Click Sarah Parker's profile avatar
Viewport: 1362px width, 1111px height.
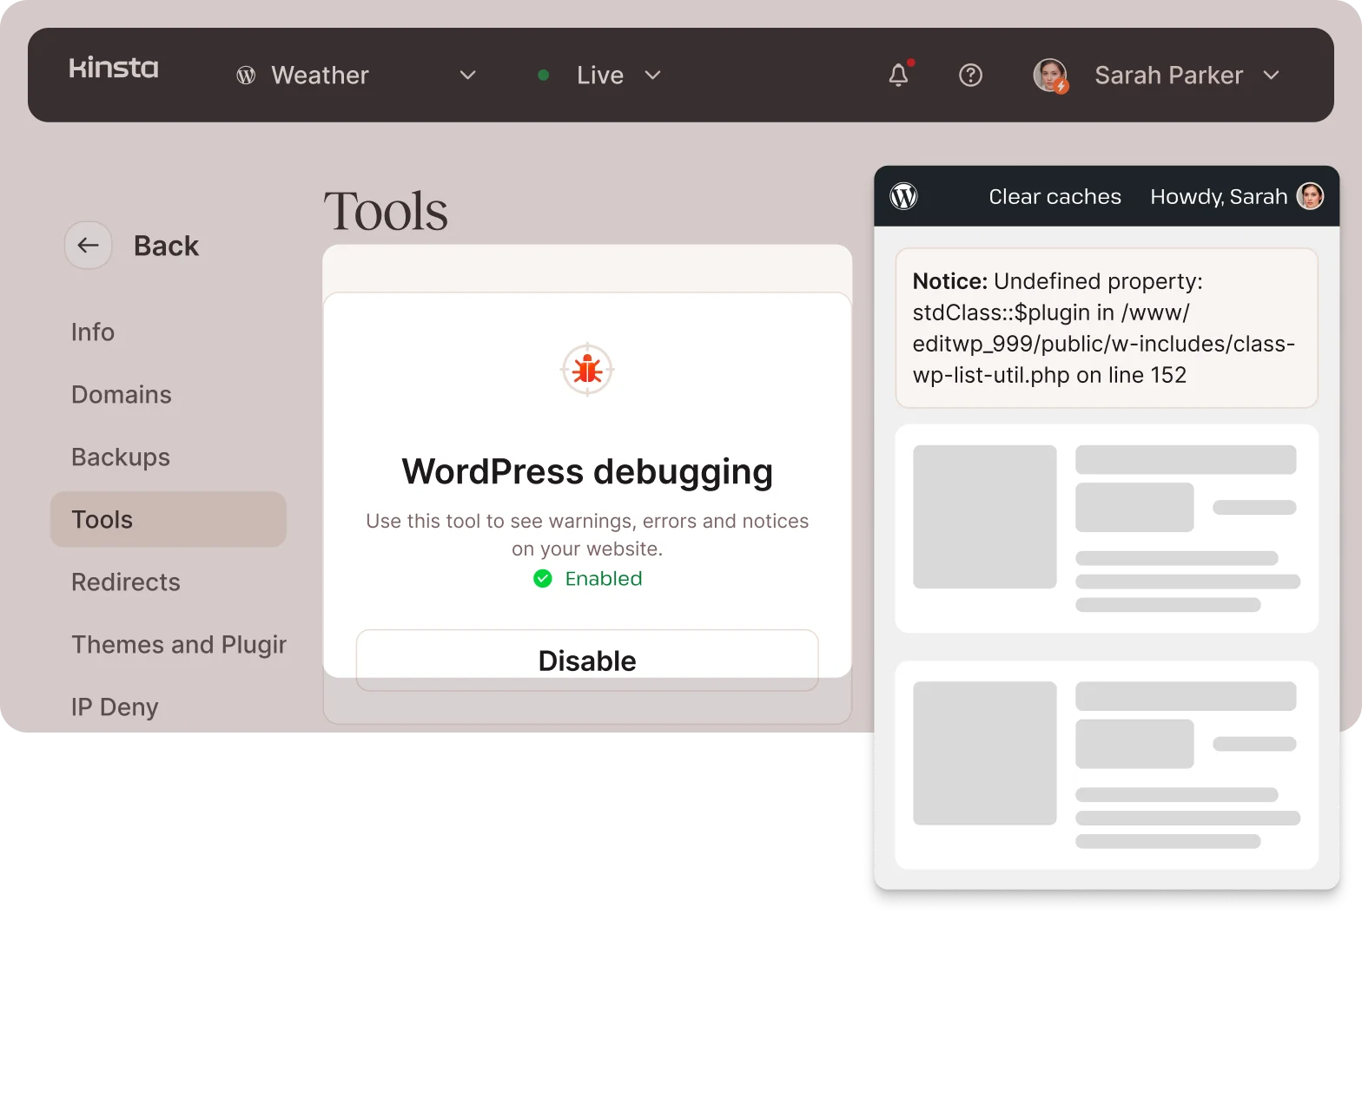1050,76
